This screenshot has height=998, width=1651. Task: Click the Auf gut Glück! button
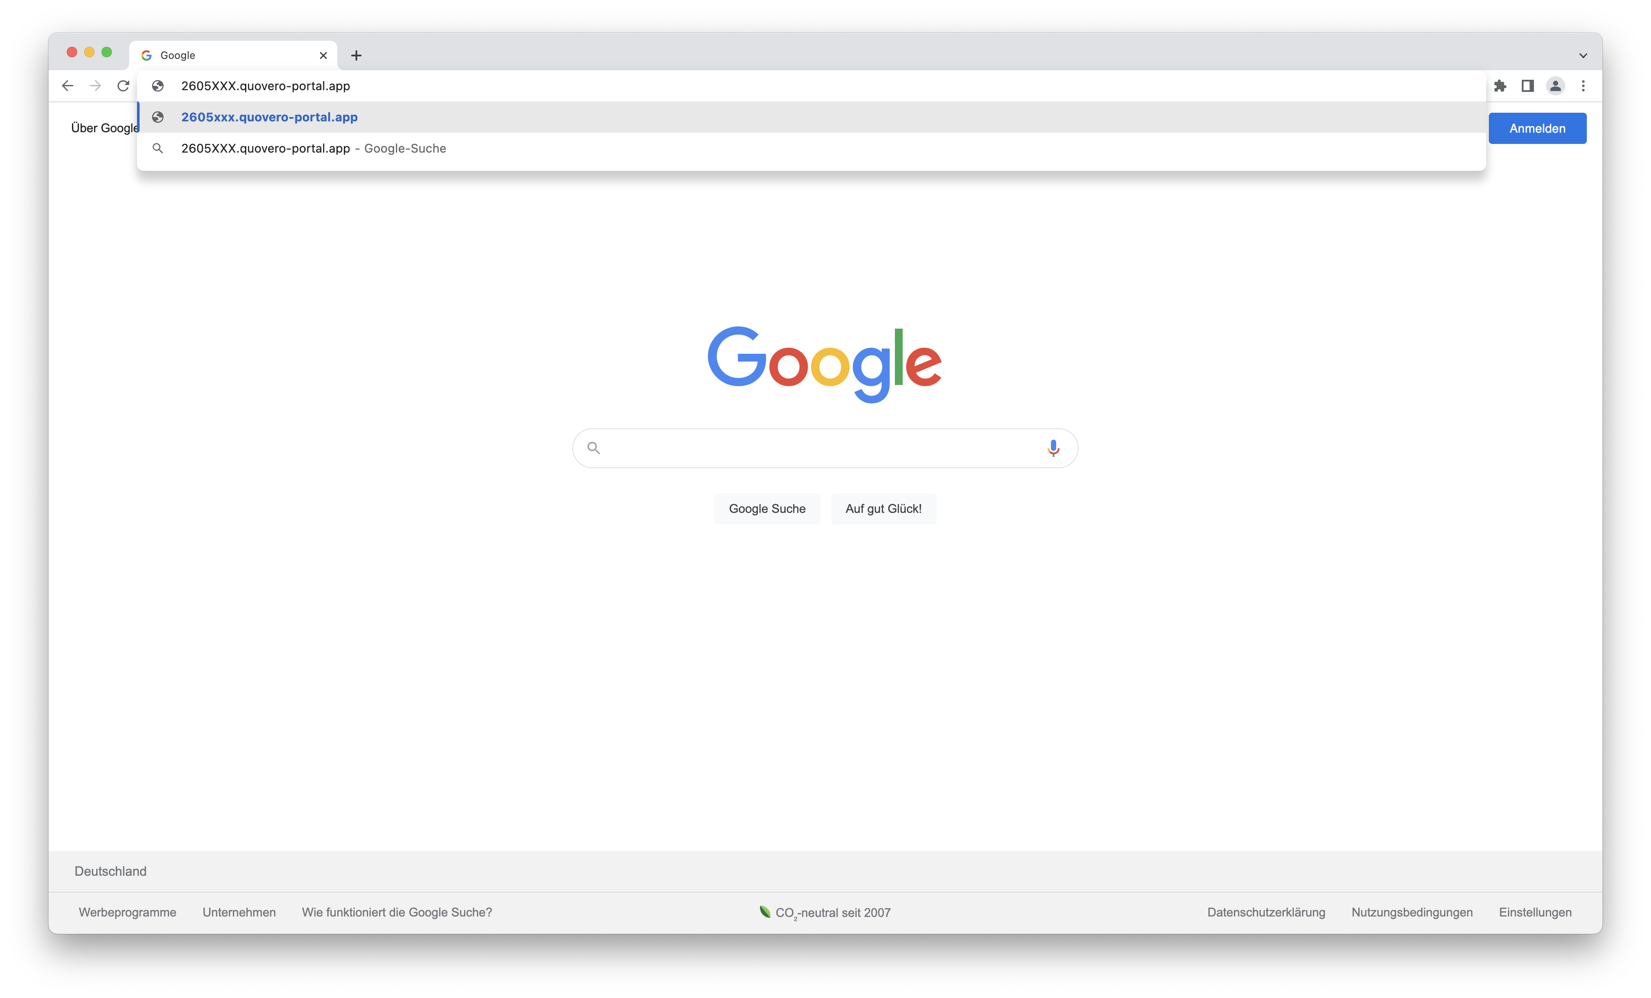pyautogui.click(x=883, y=509)
